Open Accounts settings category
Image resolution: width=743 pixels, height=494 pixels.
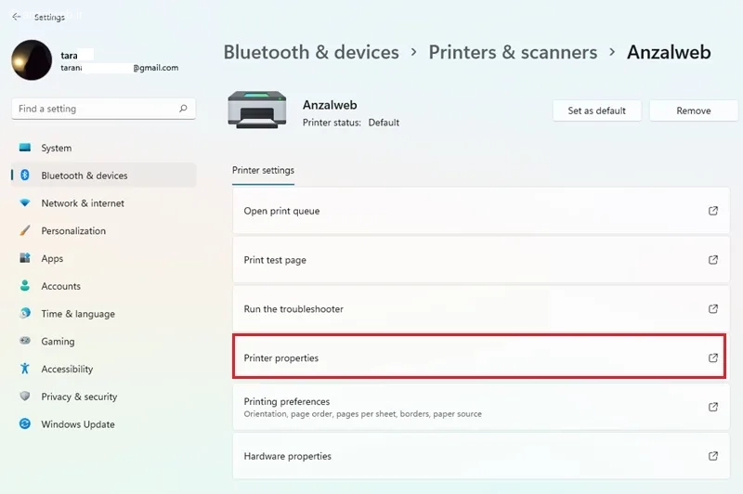[x=103, y=286]
